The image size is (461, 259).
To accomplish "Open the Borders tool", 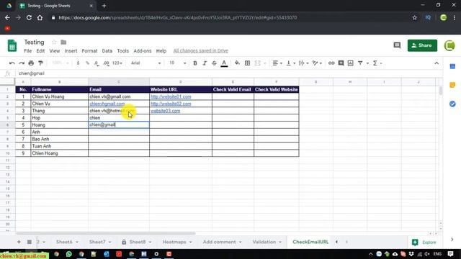I will pyautogui.click(x=247, y=63).
